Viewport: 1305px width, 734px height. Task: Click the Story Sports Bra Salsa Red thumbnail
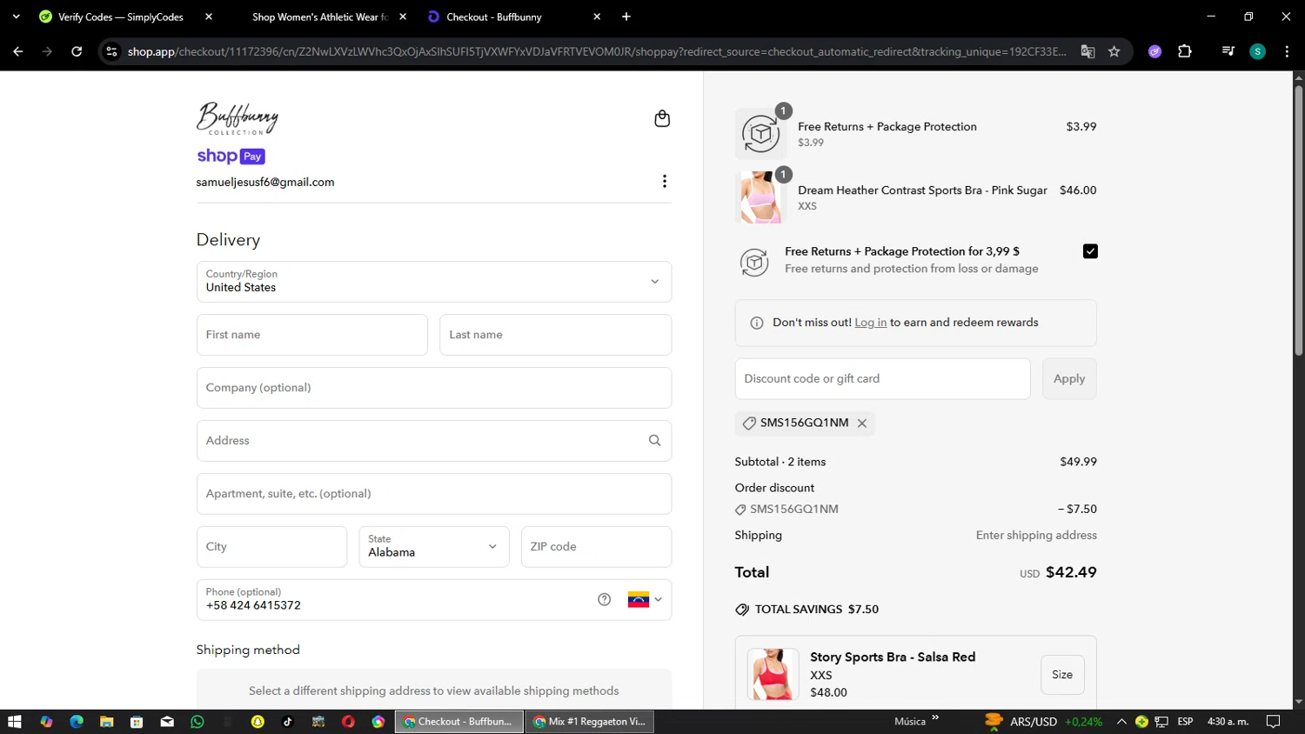click(x=773, y=674)
